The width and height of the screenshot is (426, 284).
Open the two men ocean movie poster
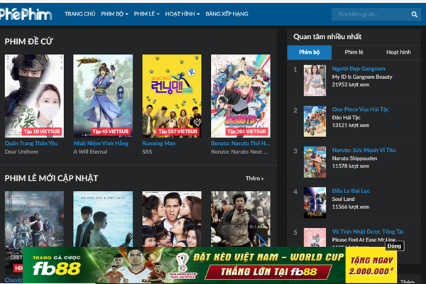pyautogui.click(x=103, y=219)
